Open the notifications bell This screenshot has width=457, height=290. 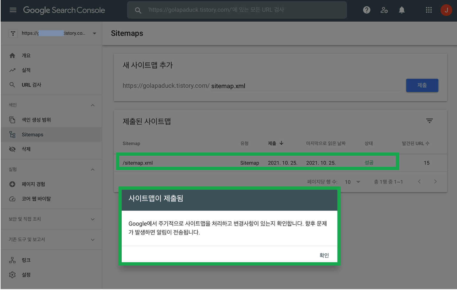click(402, 10)
